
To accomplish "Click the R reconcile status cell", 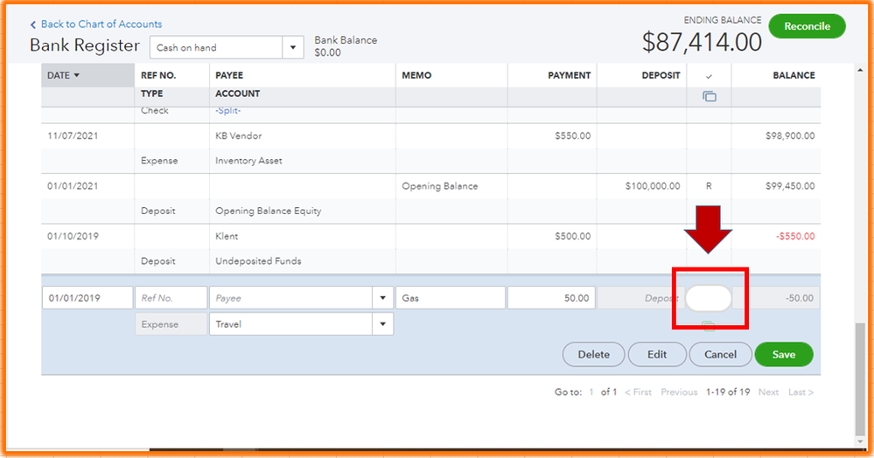I will tap(709, 186).
